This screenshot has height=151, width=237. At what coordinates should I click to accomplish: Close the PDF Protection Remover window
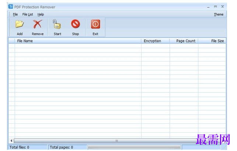(223, 7)
